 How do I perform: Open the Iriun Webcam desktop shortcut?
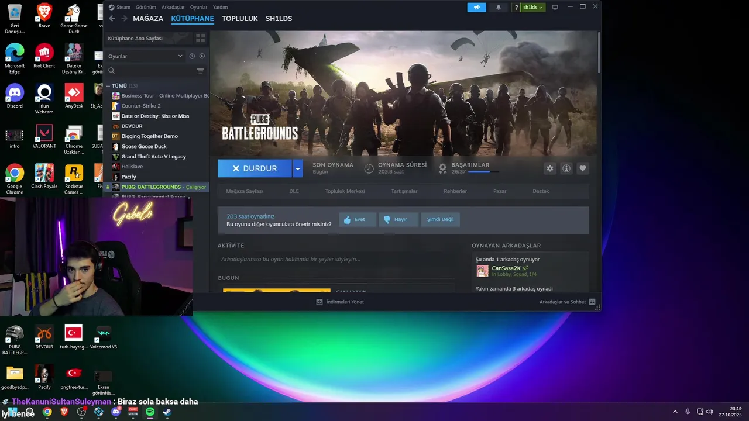tap(44, 99)
